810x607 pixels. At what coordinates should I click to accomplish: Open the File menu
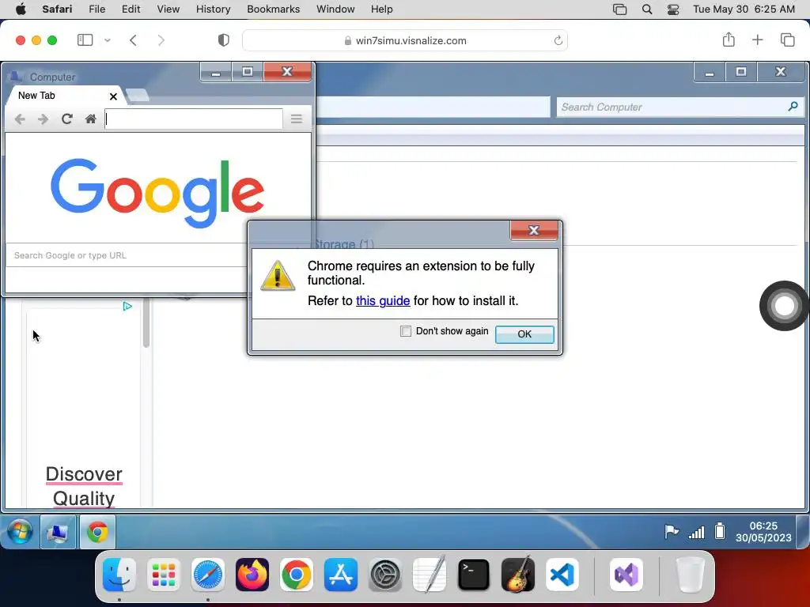click(97, 9)
